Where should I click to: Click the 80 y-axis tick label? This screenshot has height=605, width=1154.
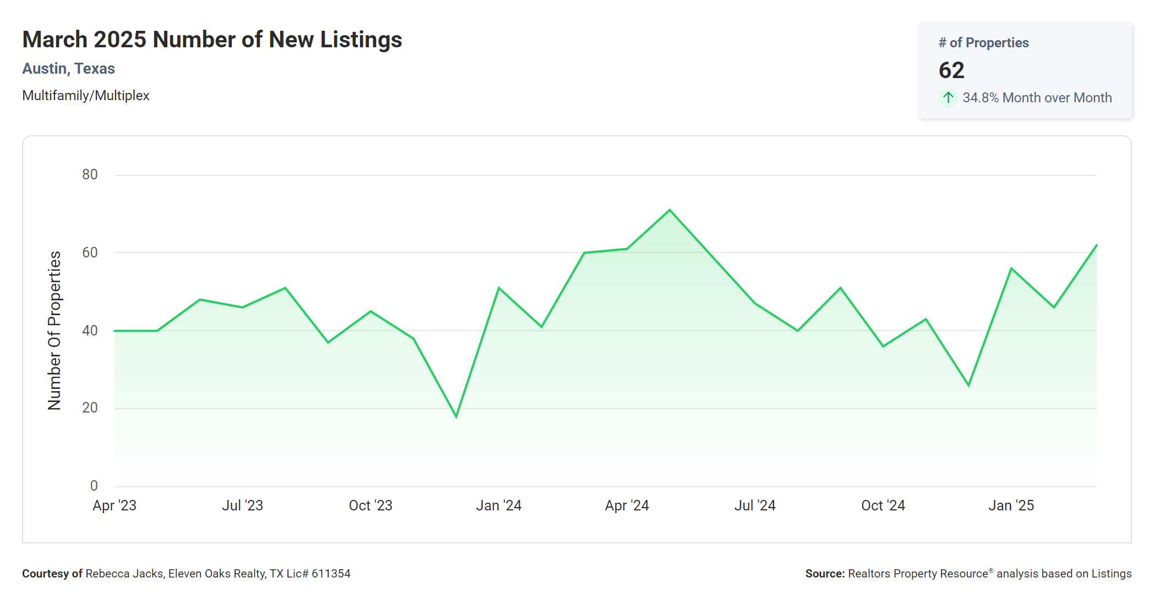pyautogui.click(x=90, y=175)
